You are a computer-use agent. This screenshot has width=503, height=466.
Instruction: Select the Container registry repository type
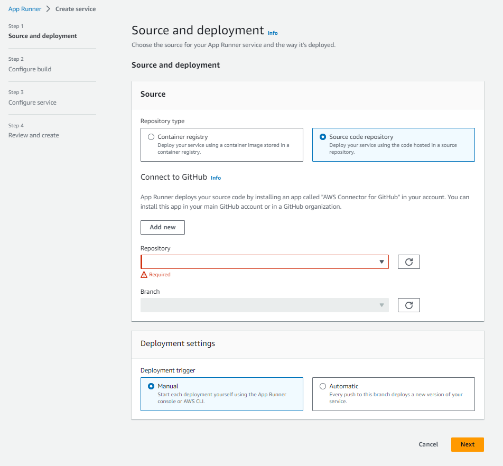(151, 136)
